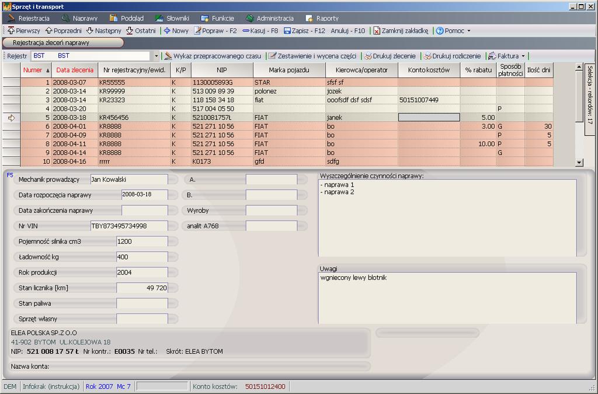Viewport: 598px width, 394px height.
Task: Click Drukuj rozliczenie print button
Action: pos(453,56)
